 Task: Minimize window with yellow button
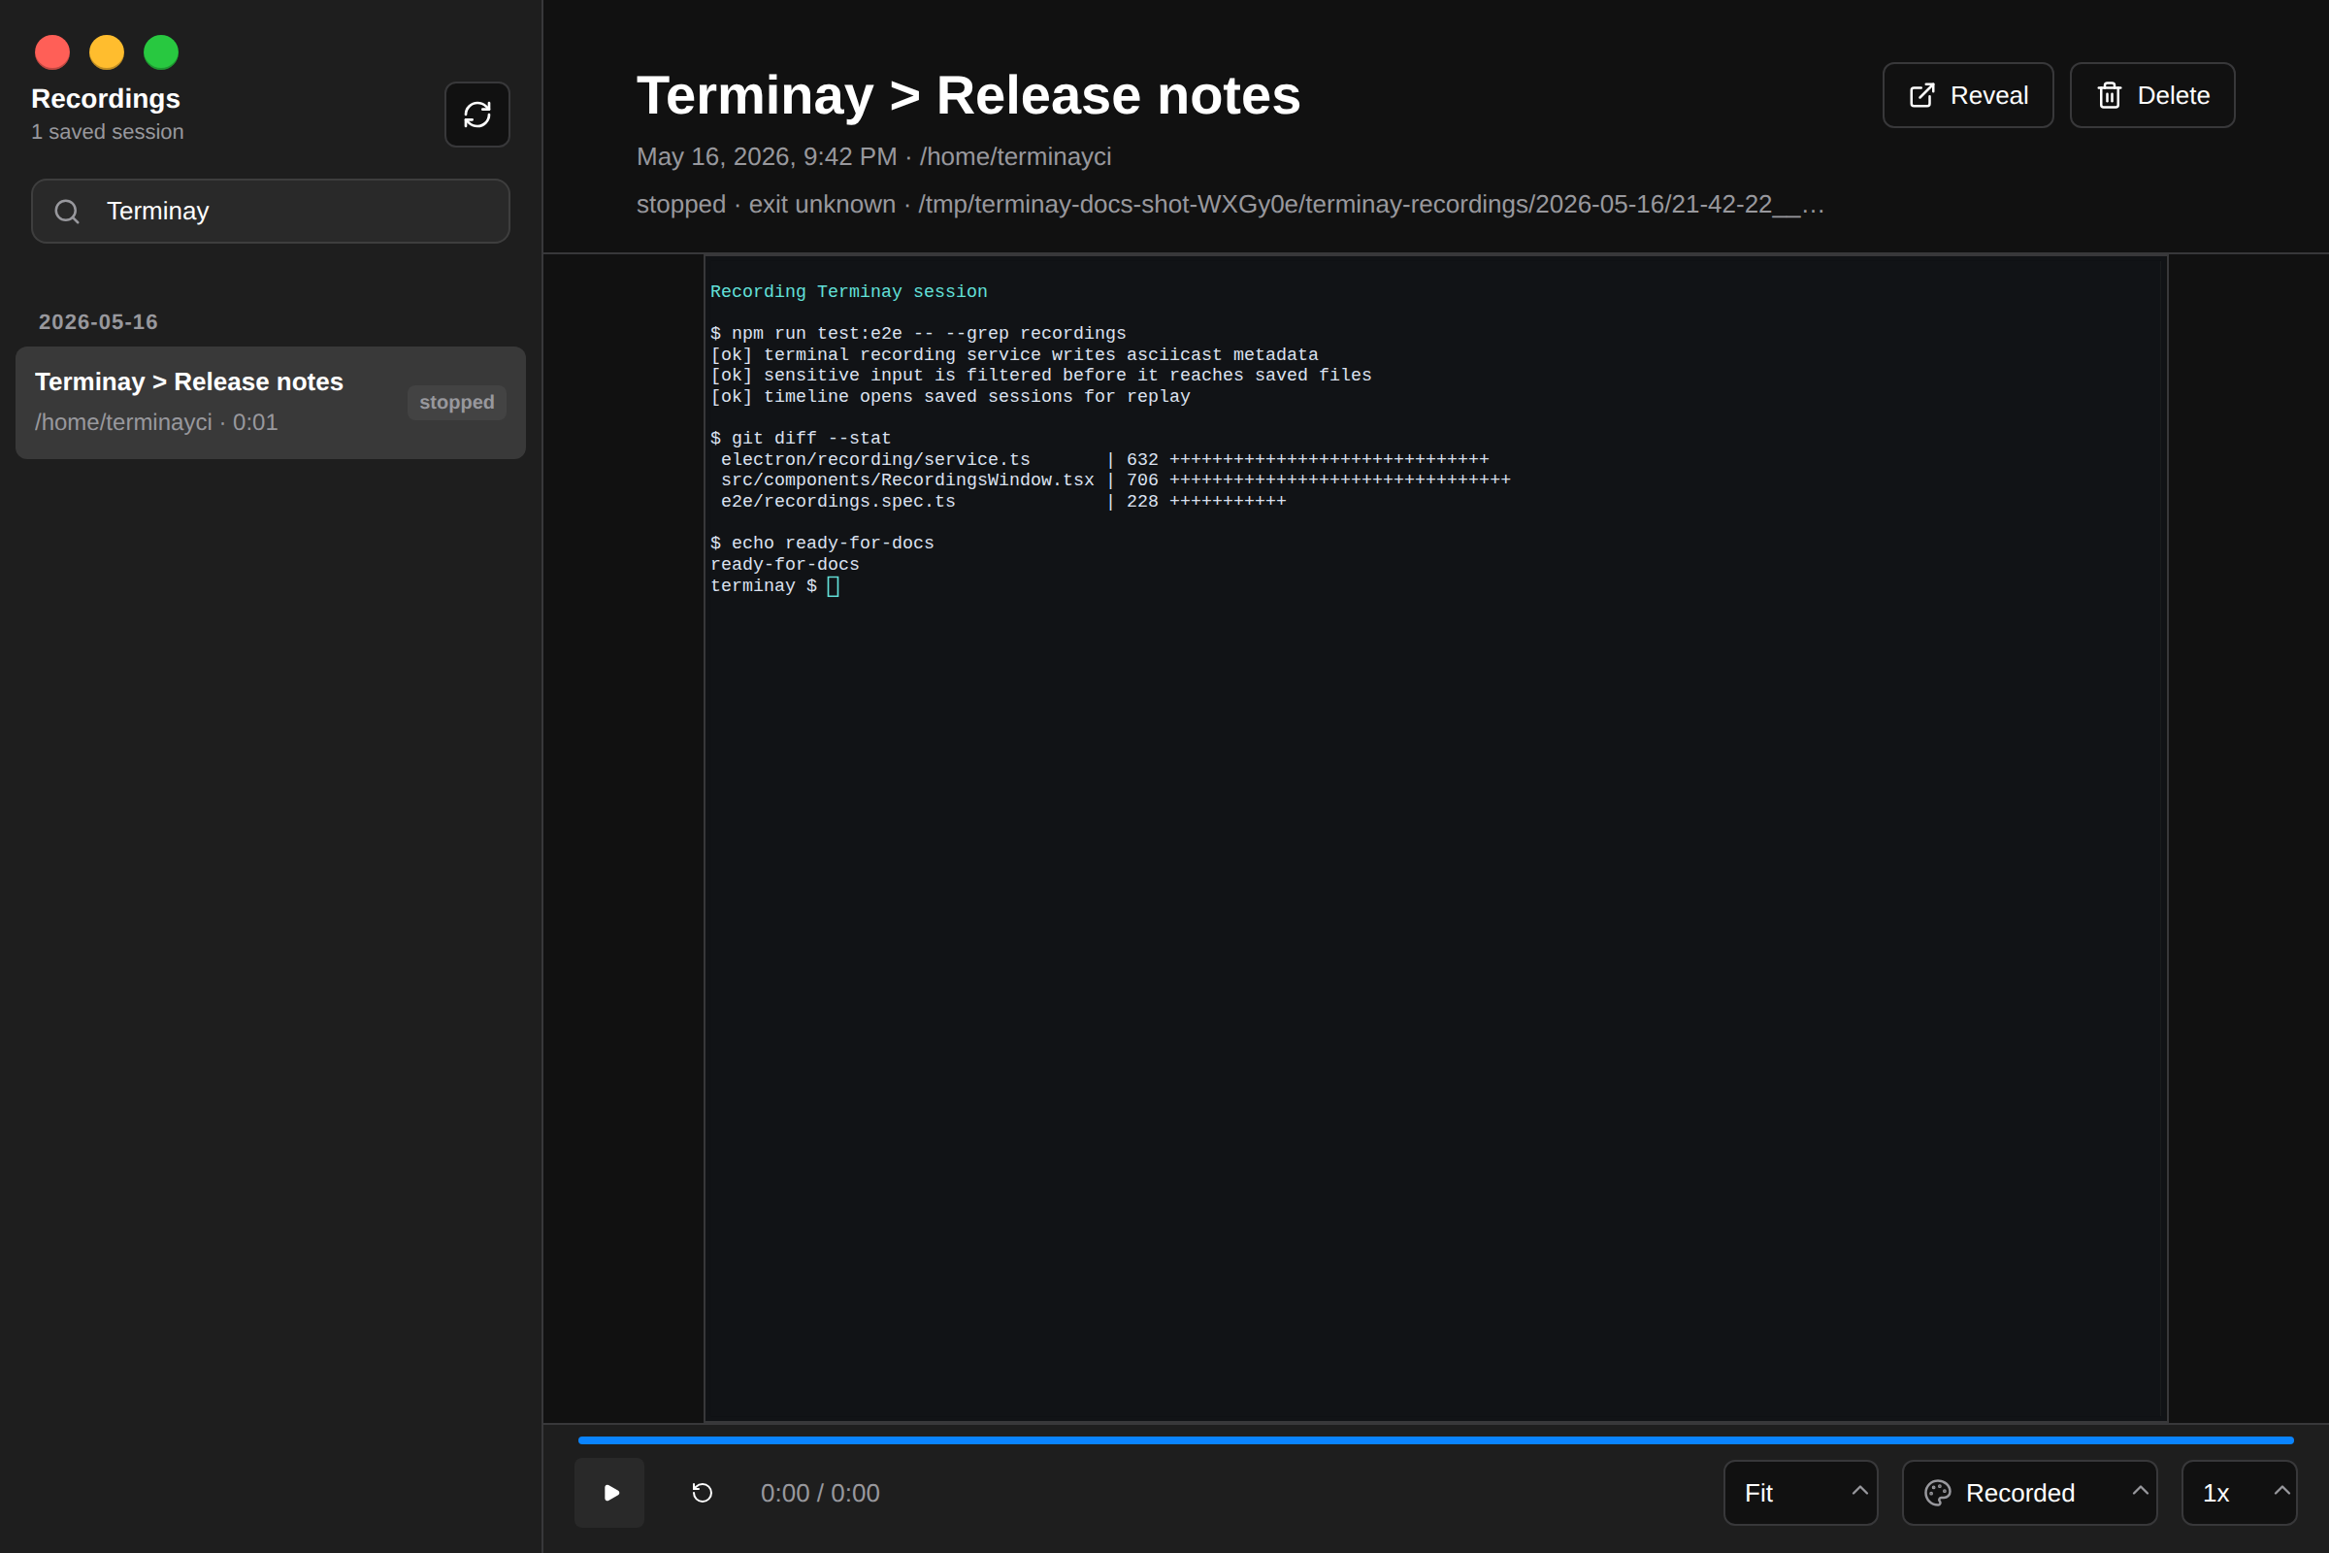107,52
